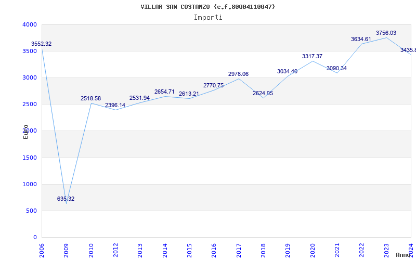The width and height of the screenshot is (416, 260).
Task: Select the 2017 x-axis year label
Action: (238, 250)
